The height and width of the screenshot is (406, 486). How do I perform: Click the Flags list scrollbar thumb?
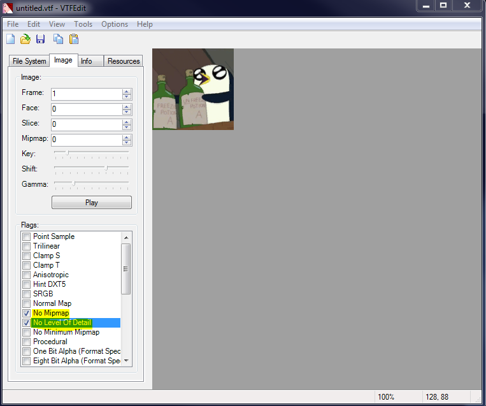click(126, 269)
